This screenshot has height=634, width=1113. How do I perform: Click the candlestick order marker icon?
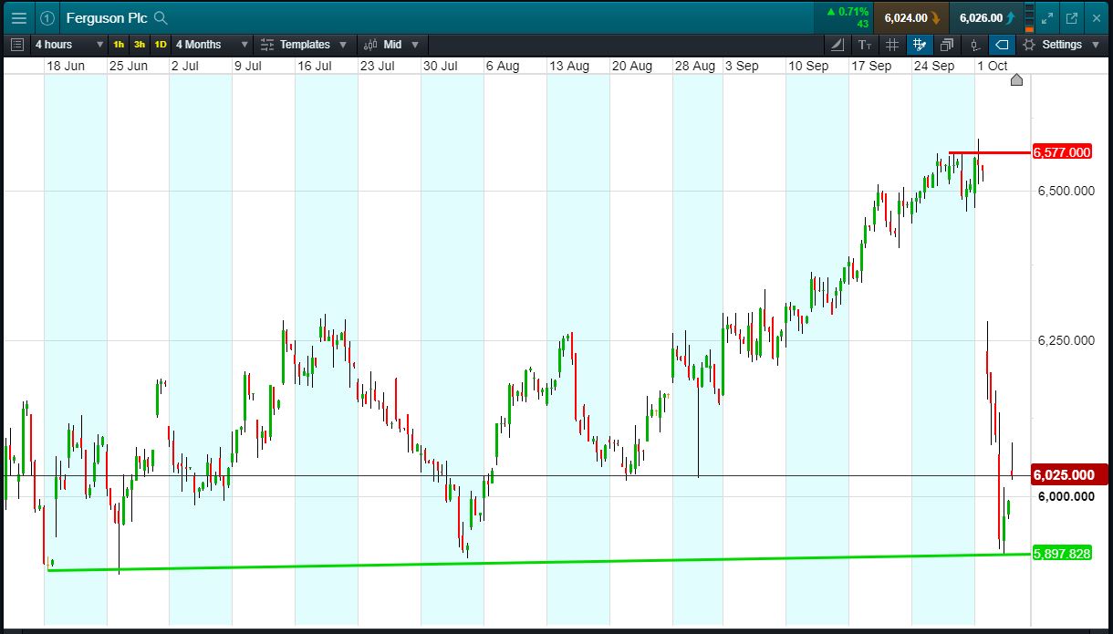[x=974, y=45]
